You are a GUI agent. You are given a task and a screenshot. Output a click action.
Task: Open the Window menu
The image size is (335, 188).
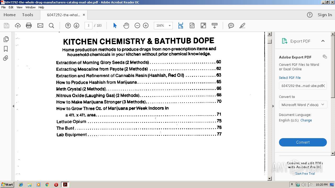click(x=30, y=7)
